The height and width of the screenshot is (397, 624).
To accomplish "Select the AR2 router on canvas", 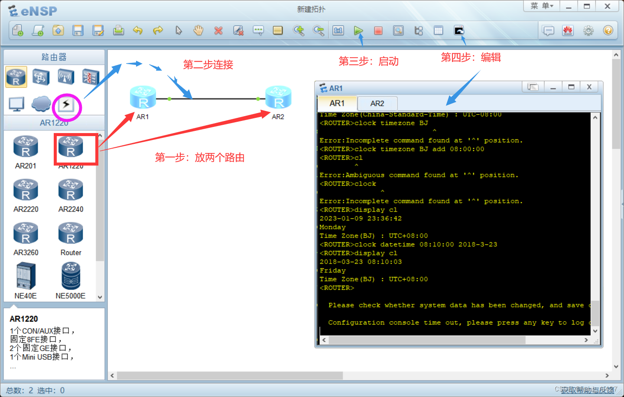I will click(x=278, y=98).
